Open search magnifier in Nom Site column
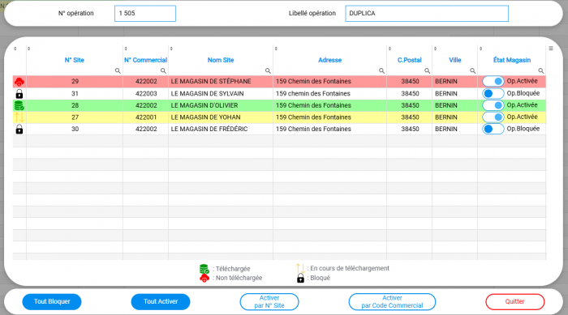This screenshot has height=315, width=568. [268, 71]
